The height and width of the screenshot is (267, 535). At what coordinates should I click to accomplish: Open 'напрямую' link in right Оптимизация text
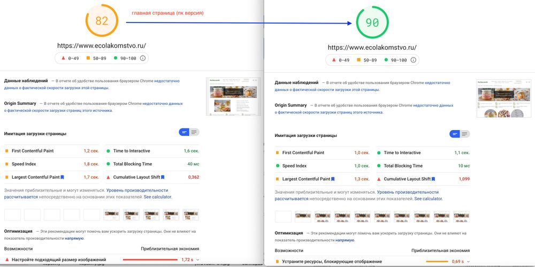[345, 240]
